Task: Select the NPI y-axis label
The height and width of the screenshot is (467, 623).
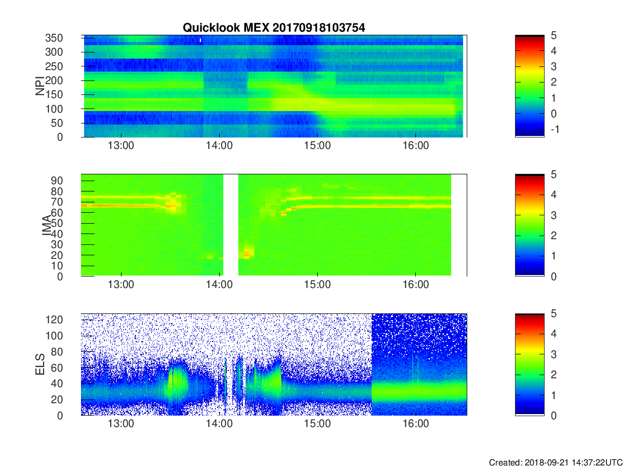Action: pyautogui.click(x=40, y=86)
